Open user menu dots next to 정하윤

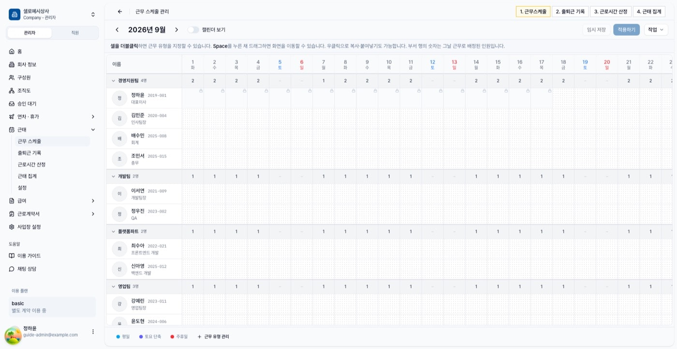coord(93,332)
